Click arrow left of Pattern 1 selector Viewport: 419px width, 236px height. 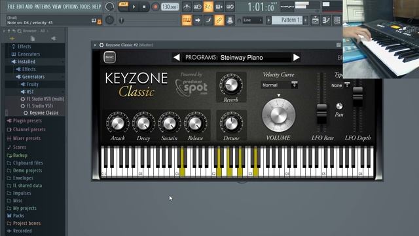(268, 20)
